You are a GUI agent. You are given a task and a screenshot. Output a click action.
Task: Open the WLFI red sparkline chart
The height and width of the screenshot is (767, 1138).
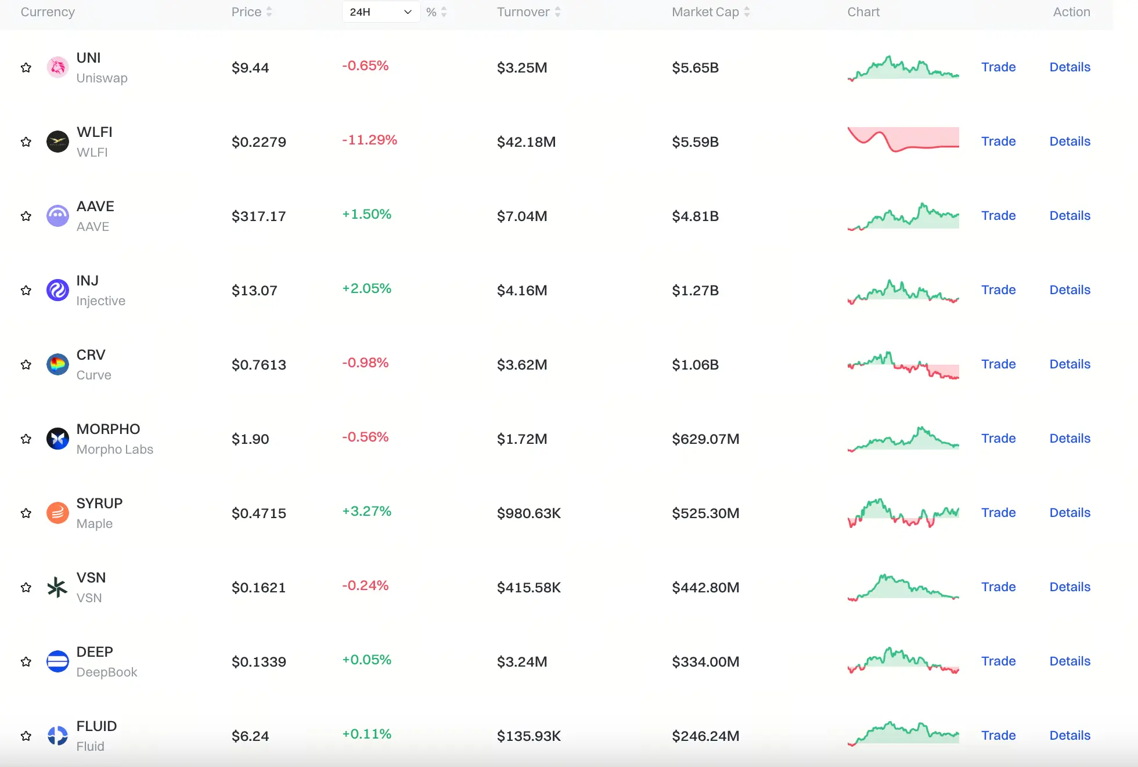pos(903,140)
